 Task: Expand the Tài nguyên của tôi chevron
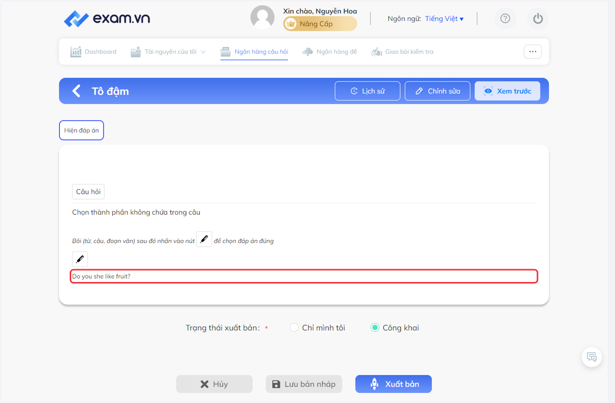click(203, 52)
